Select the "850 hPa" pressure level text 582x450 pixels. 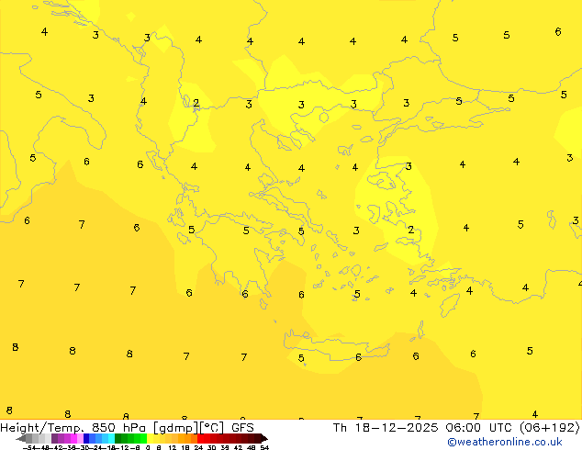[x=118, y=428]
